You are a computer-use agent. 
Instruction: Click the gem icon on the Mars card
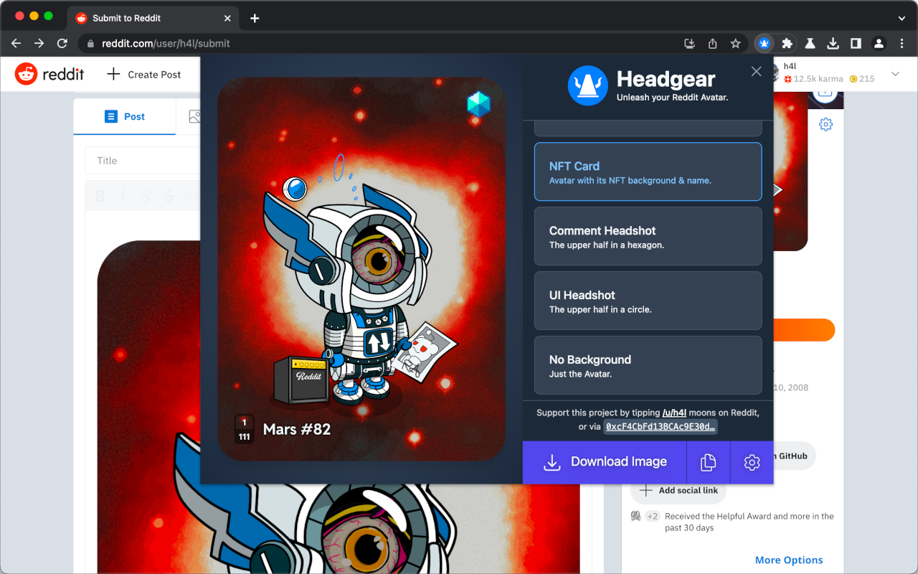coord(477,103)
